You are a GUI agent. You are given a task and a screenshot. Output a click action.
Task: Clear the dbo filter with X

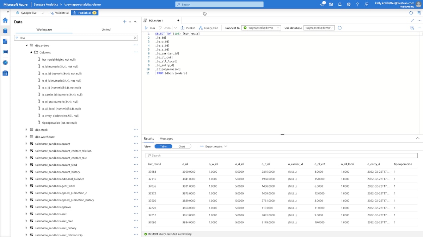point(135,38)
